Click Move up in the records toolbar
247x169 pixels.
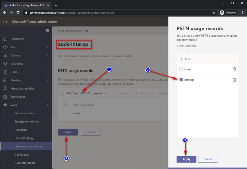[x=122, y=93]
